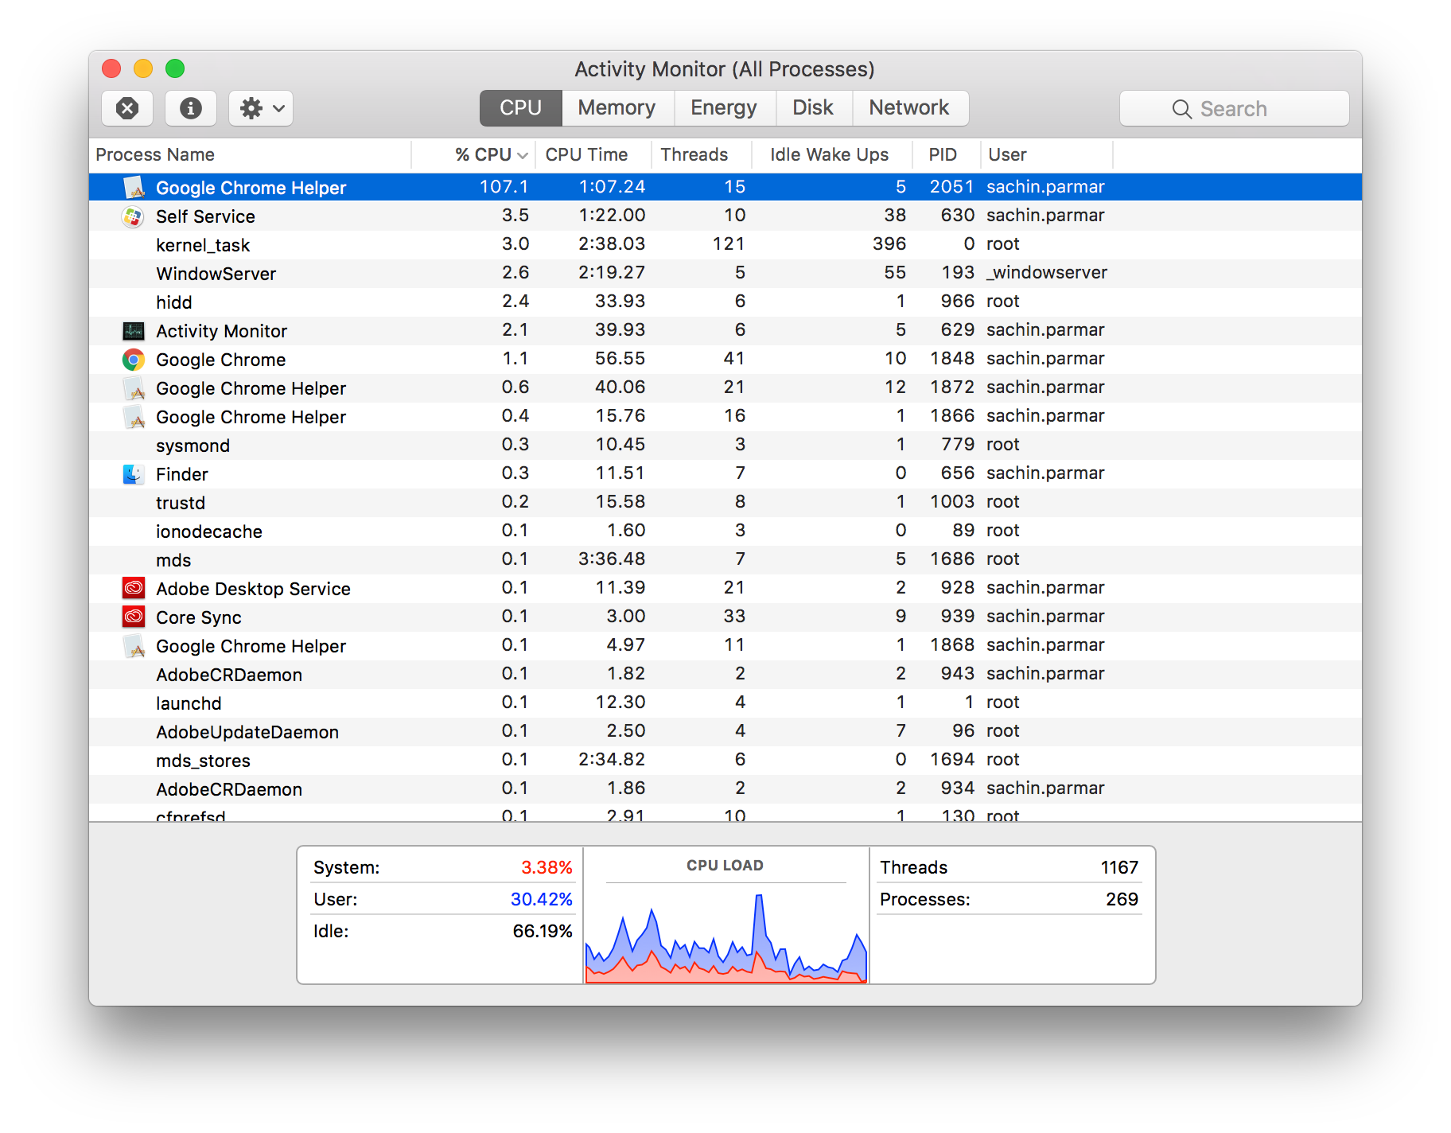Click the Activity Monitor window title
The height and width of the screenshot is (1133, 1451).
(725, 69)
